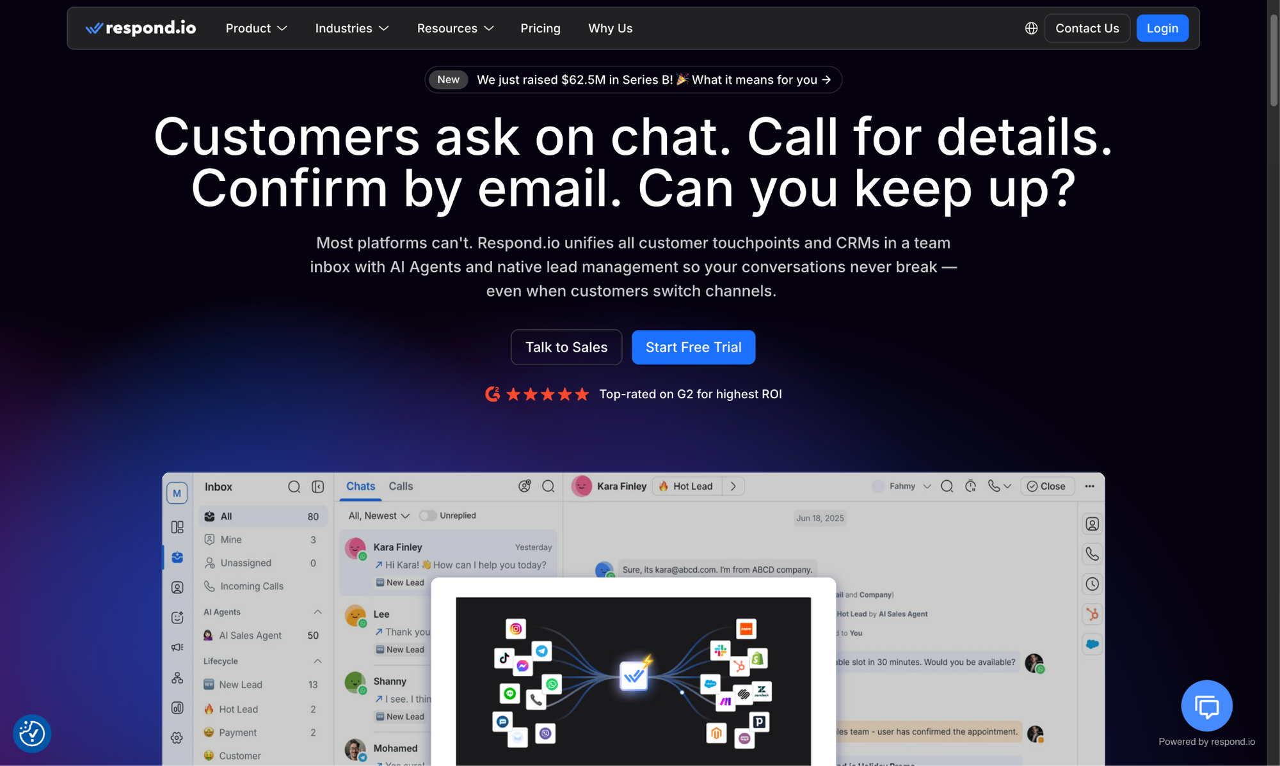
Task: Open the call phone dropdown in chat header
Action: [999, 486]
